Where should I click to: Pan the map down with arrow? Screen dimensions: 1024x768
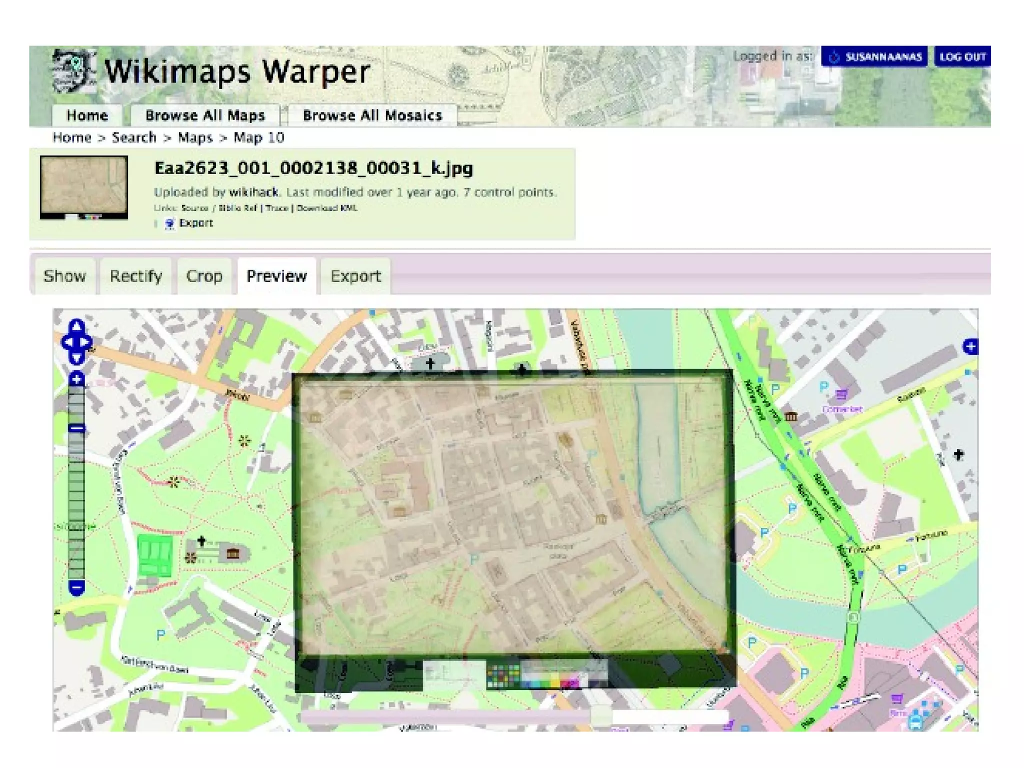(x=76, y=358)
